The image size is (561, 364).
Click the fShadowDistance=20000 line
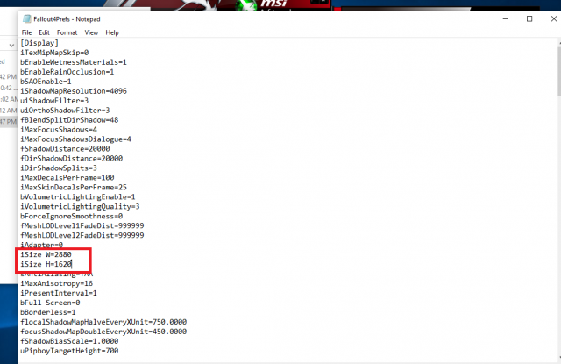coord(65,149)
